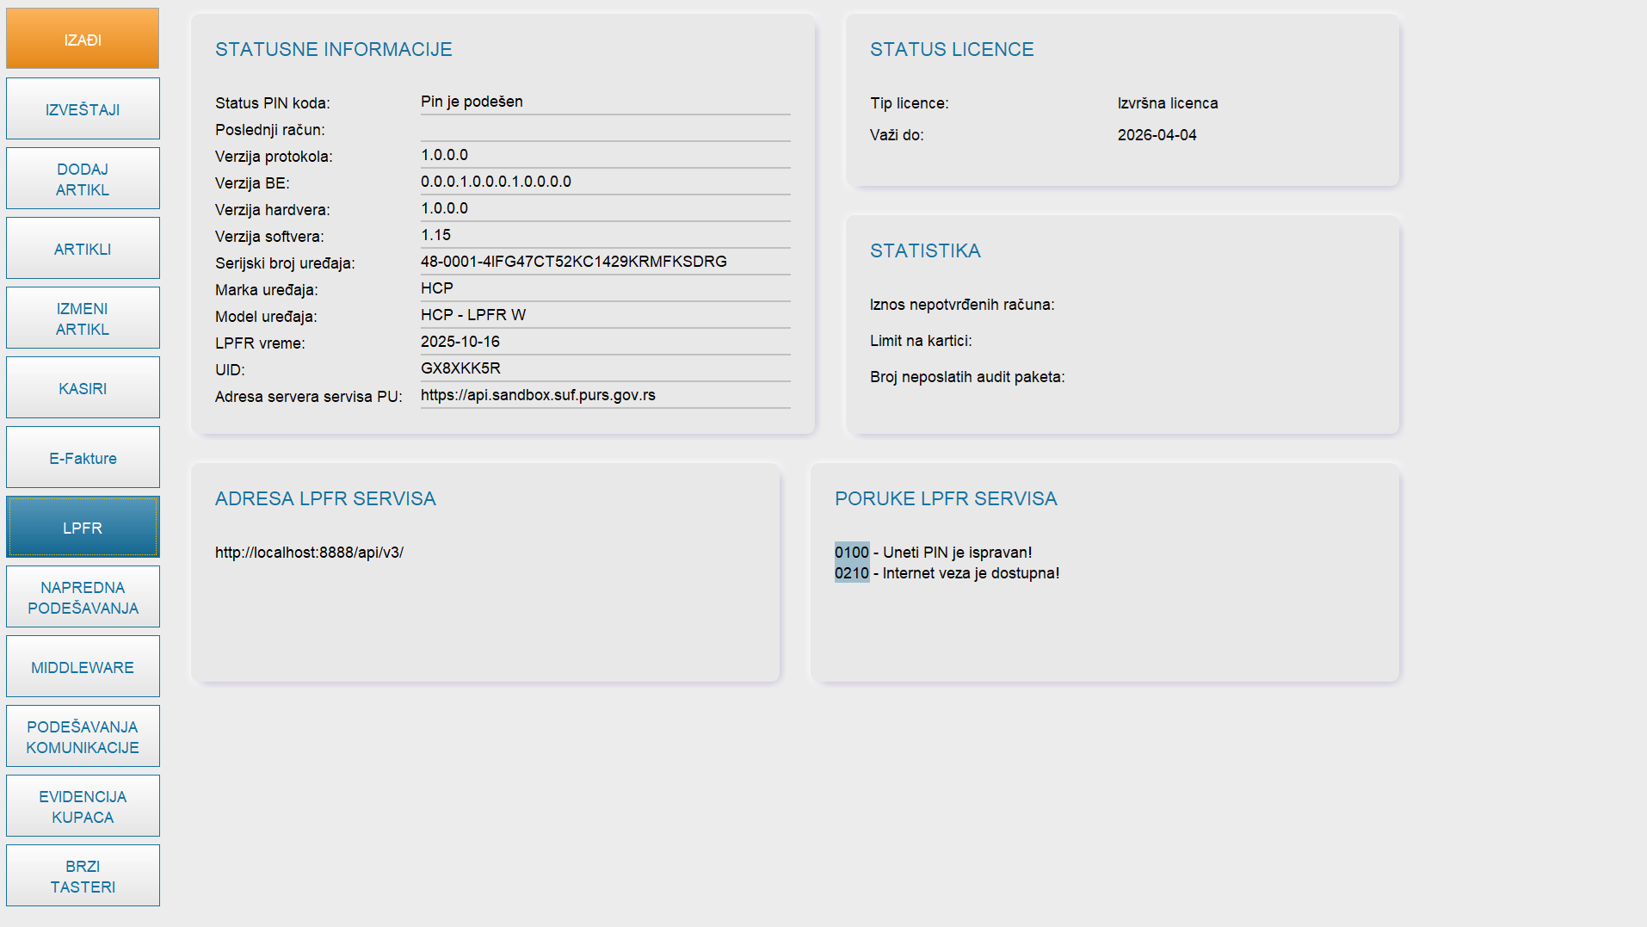Click the model value 'HCP - LPFR W'
Image resolution: width=1647 pixels, height=927 pixels.
pos(473,315)
